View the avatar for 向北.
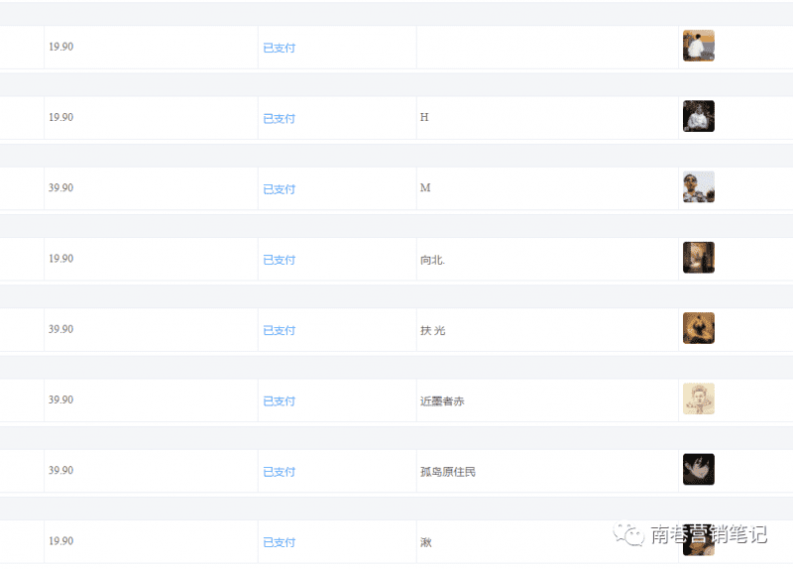Screen dimensions: 793x569 click(698, 258)
